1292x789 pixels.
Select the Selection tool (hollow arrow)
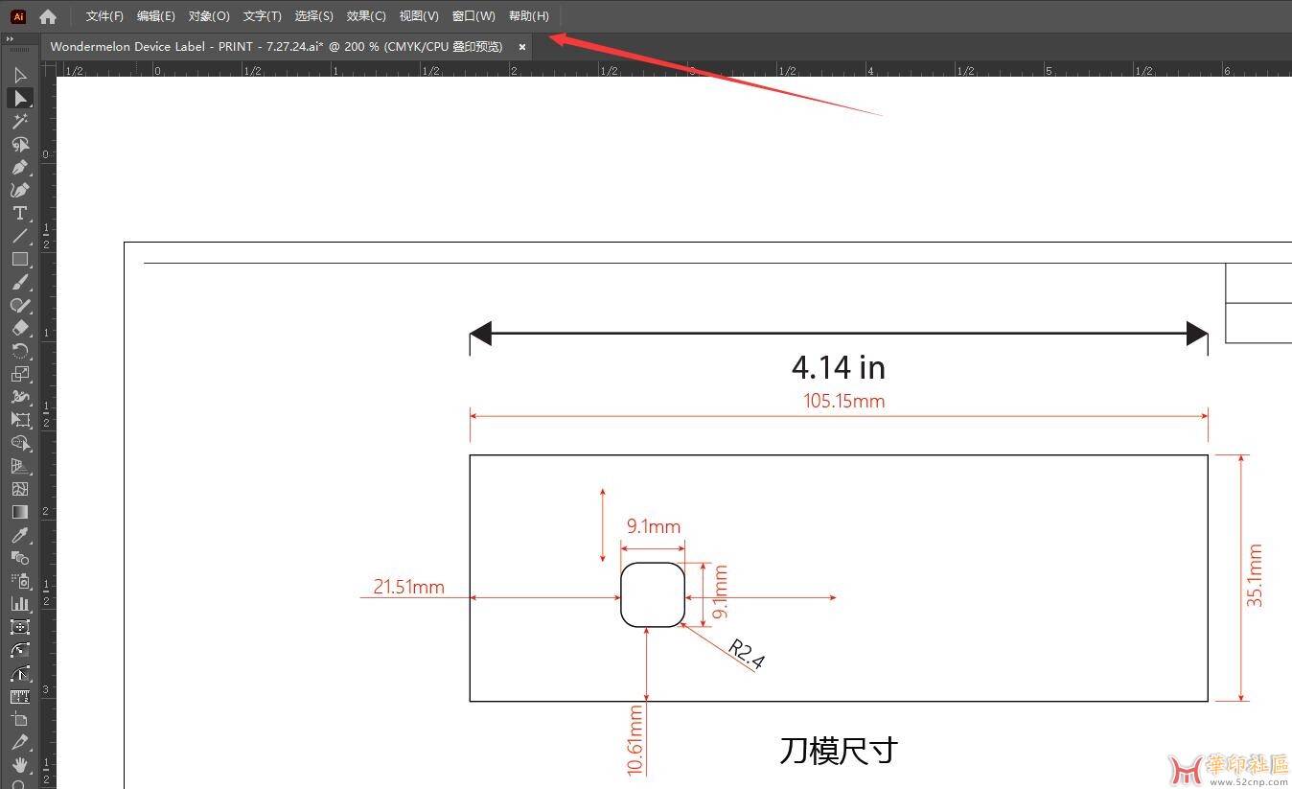[x=20, y=75]
